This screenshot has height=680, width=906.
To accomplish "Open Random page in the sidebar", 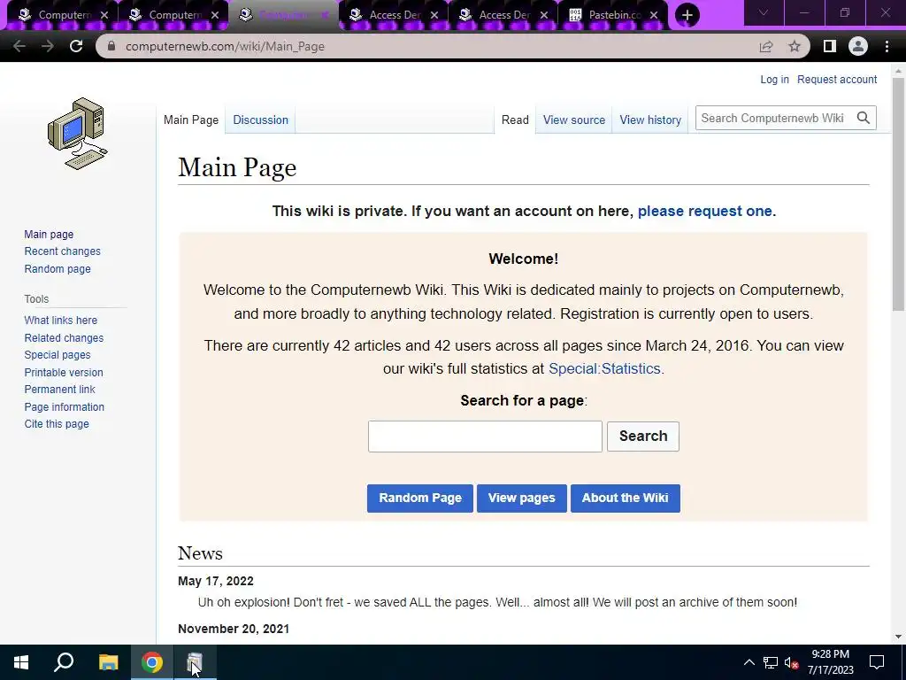I will tap(58, 269).
